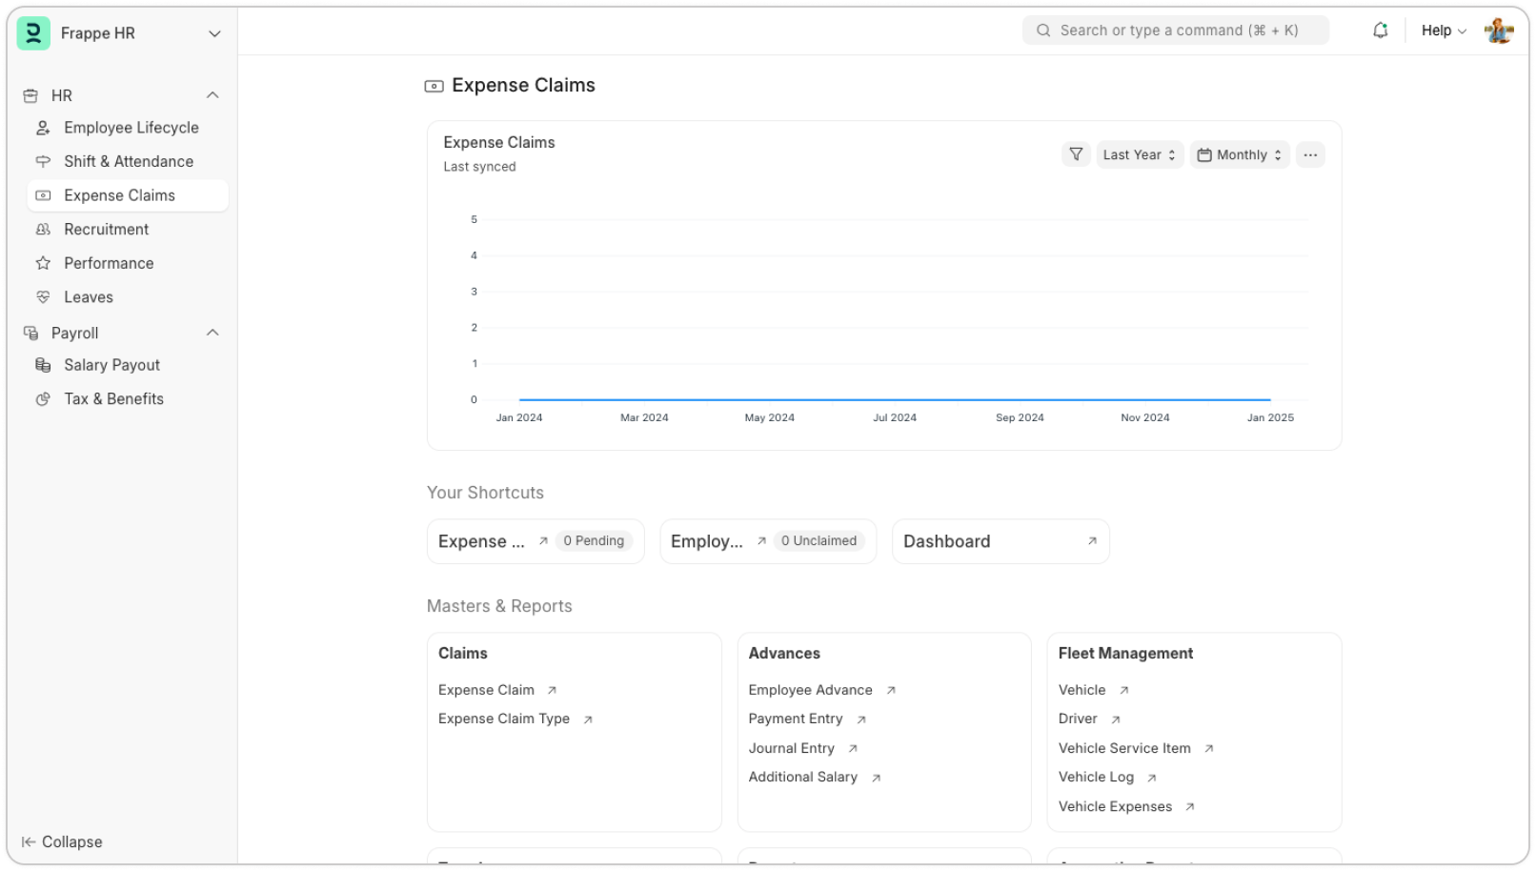Collapse the HR sidebar section
The image size is (1536, 871).
tap(212, 95)
